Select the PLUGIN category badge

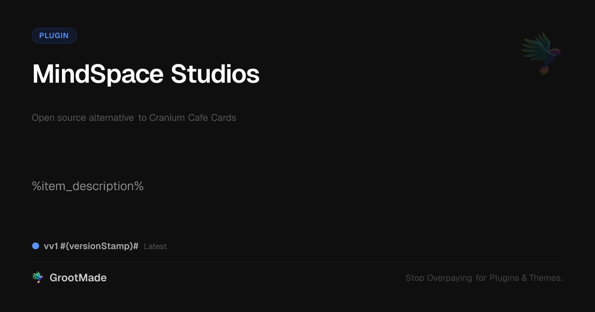tap(54, 36)
